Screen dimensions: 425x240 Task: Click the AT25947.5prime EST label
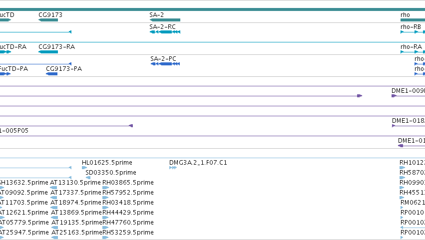pyautogui.click(x=24, y=233)
